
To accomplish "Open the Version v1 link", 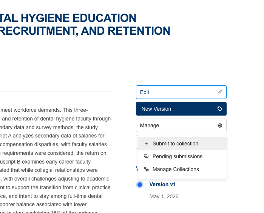I will (162, 184).
